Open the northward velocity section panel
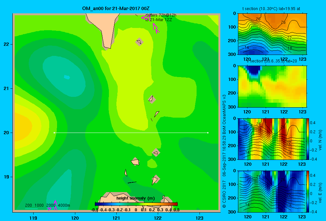The height and width of the screenshot is (221, 326). (x=272, y=139)
